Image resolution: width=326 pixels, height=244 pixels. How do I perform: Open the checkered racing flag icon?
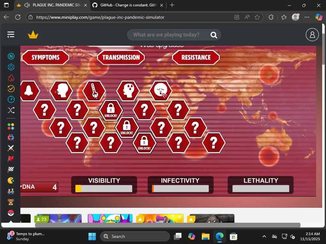(x=11, y=170)
